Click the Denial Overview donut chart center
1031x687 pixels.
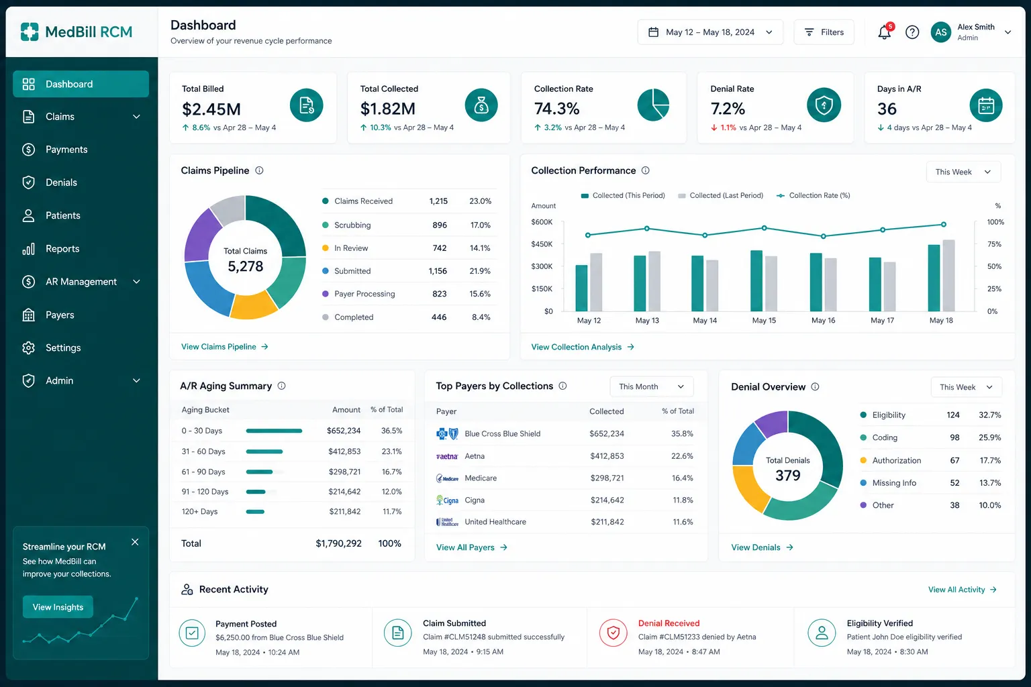pyautogui.click(x=788, y=468)
